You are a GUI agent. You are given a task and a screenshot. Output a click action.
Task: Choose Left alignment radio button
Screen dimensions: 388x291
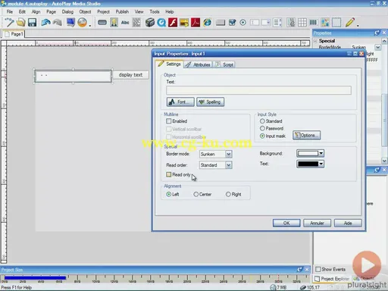click(169, 194)
